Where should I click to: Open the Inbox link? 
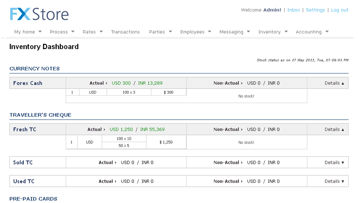click(294, 10)
